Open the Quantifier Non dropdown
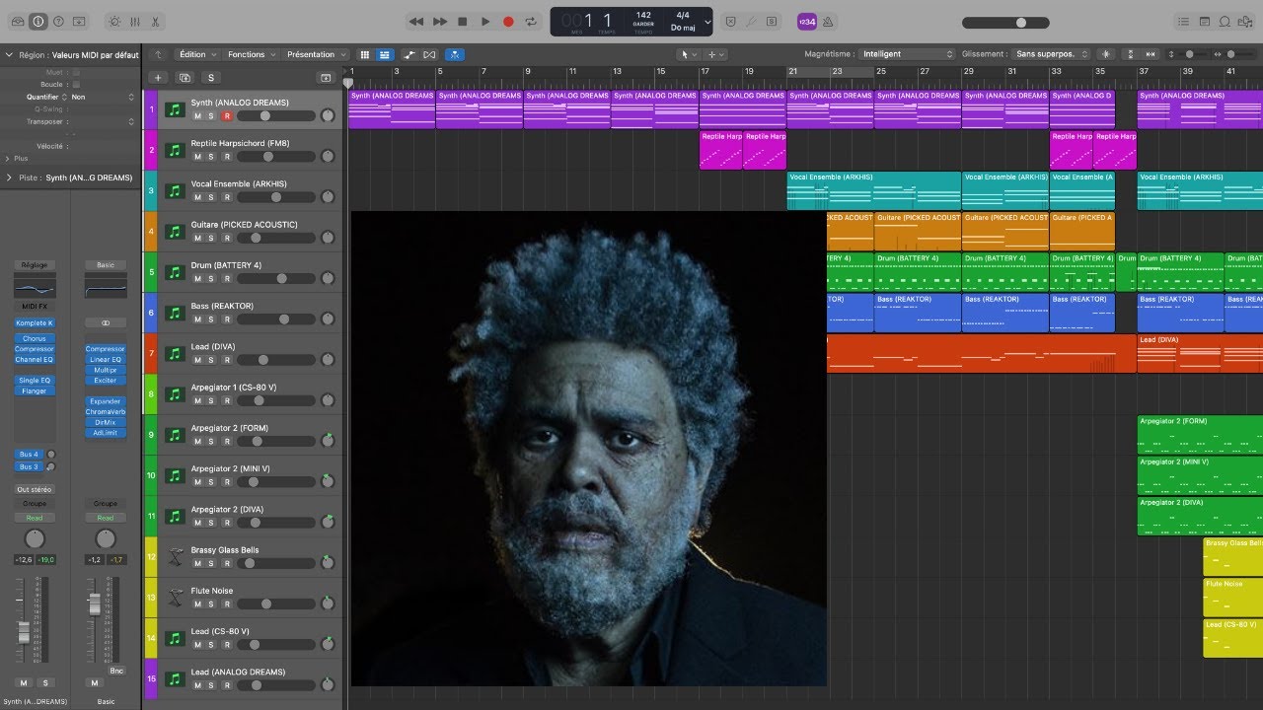Viewport: 1263px width, 710px height. pyautogui.click(x=103, y=98)
